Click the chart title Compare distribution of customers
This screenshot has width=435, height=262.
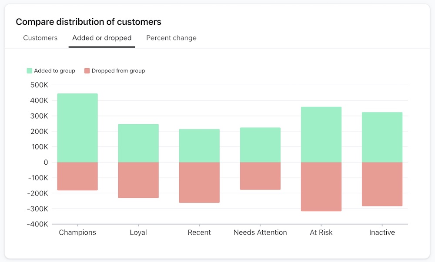point(88,22)
